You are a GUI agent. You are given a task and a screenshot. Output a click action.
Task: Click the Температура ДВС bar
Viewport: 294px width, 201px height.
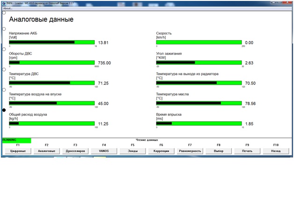coord(52,83)
